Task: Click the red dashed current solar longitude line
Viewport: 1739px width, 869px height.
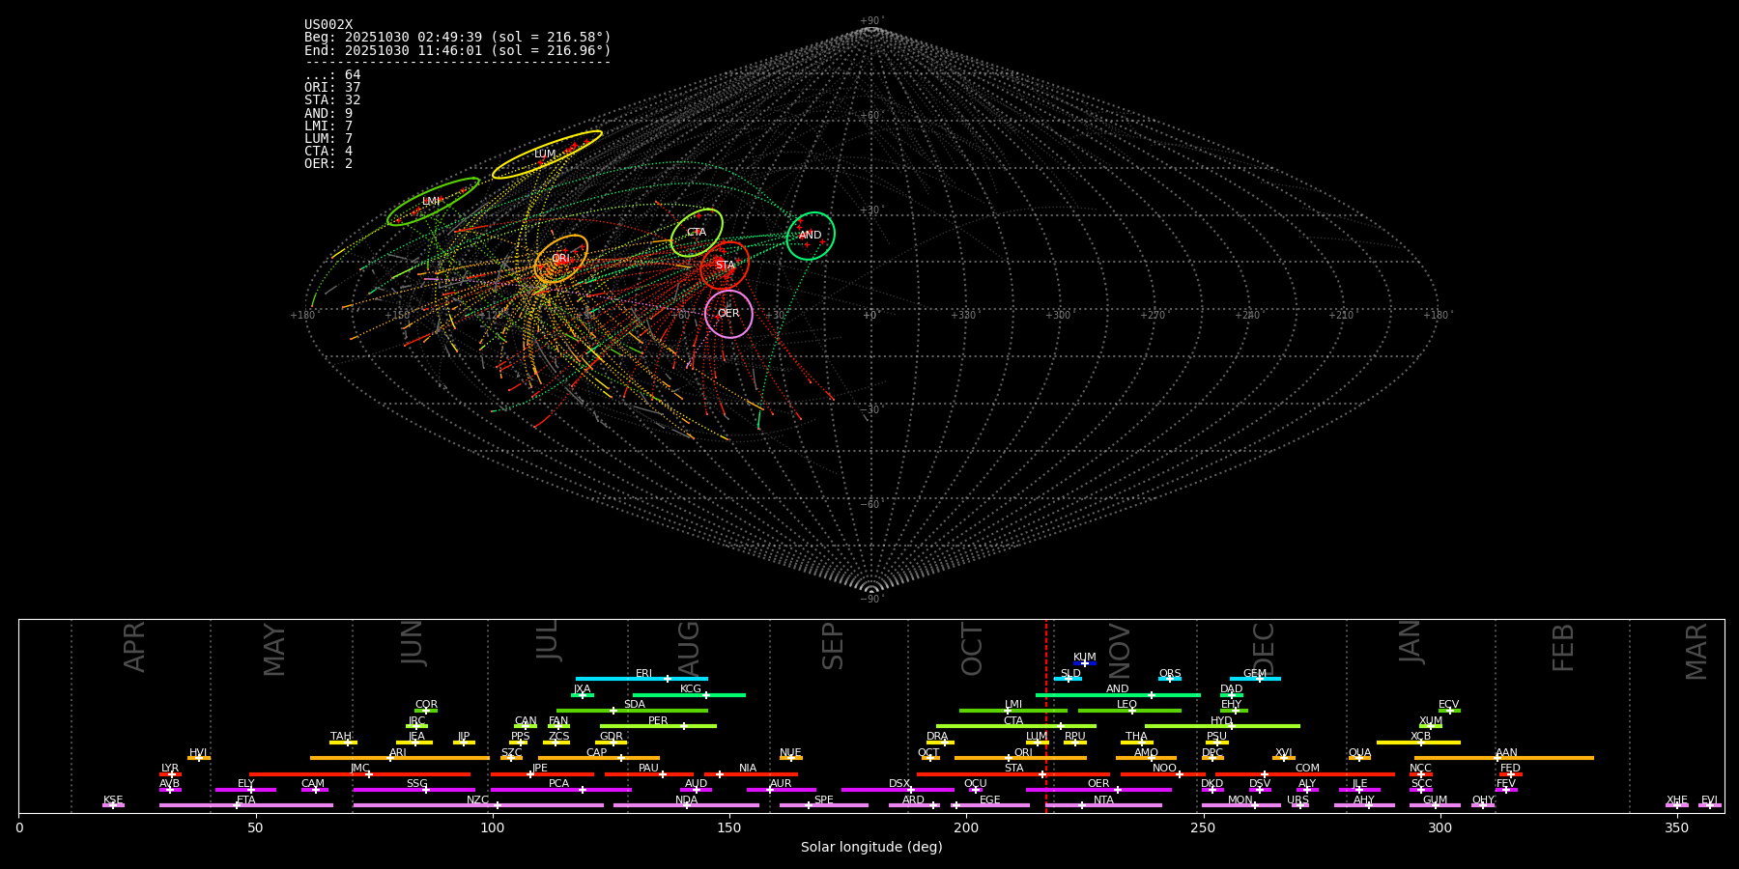Action: click(x=1045, y=715)
